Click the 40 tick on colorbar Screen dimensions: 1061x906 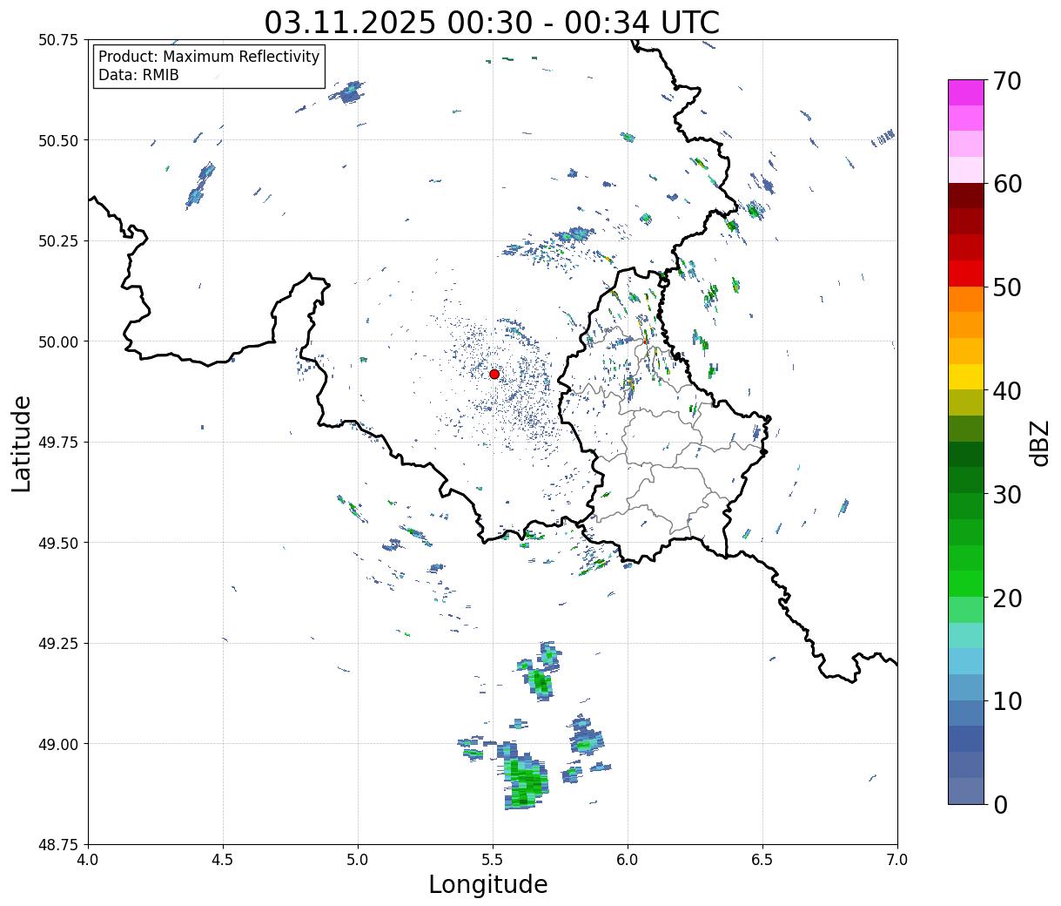point(1006,391)
